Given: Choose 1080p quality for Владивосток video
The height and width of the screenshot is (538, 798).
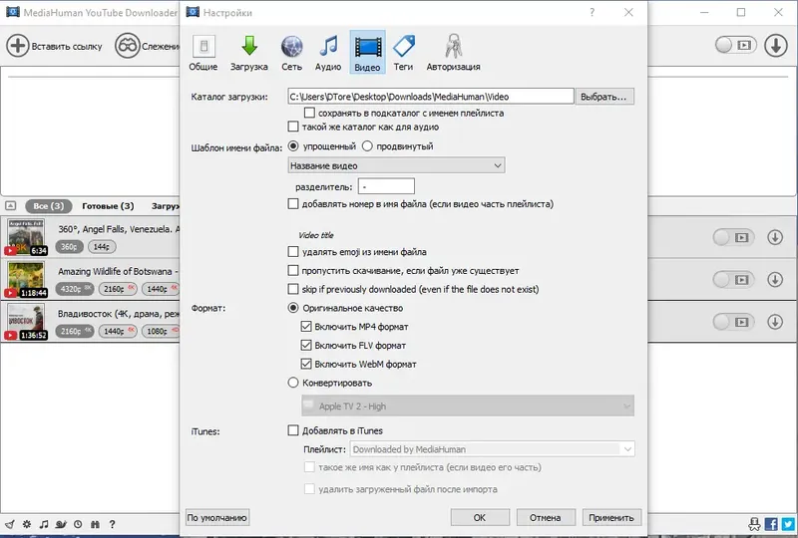Looking at the screenshot, I should point(161,331).
